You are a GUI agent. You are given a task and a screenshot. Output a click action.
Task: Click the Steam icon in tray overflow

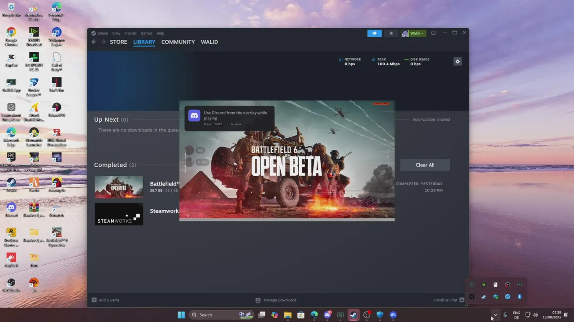point(483,297)
